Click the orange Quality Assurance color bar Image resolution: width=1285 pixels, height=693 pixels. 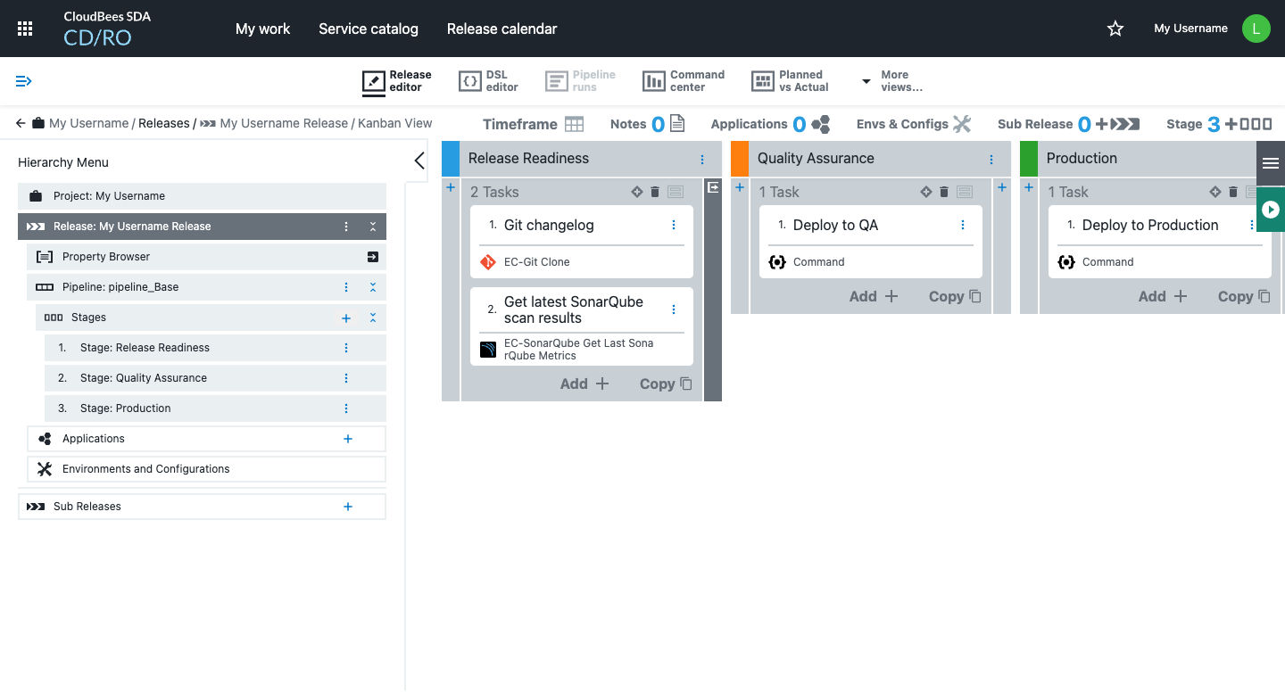coord(739,159)
